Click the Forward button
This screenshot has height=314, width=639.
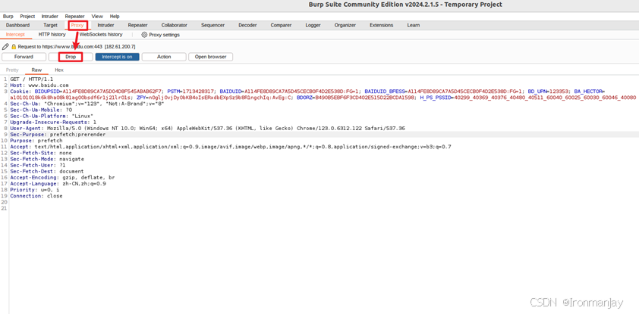click(24, 57)
